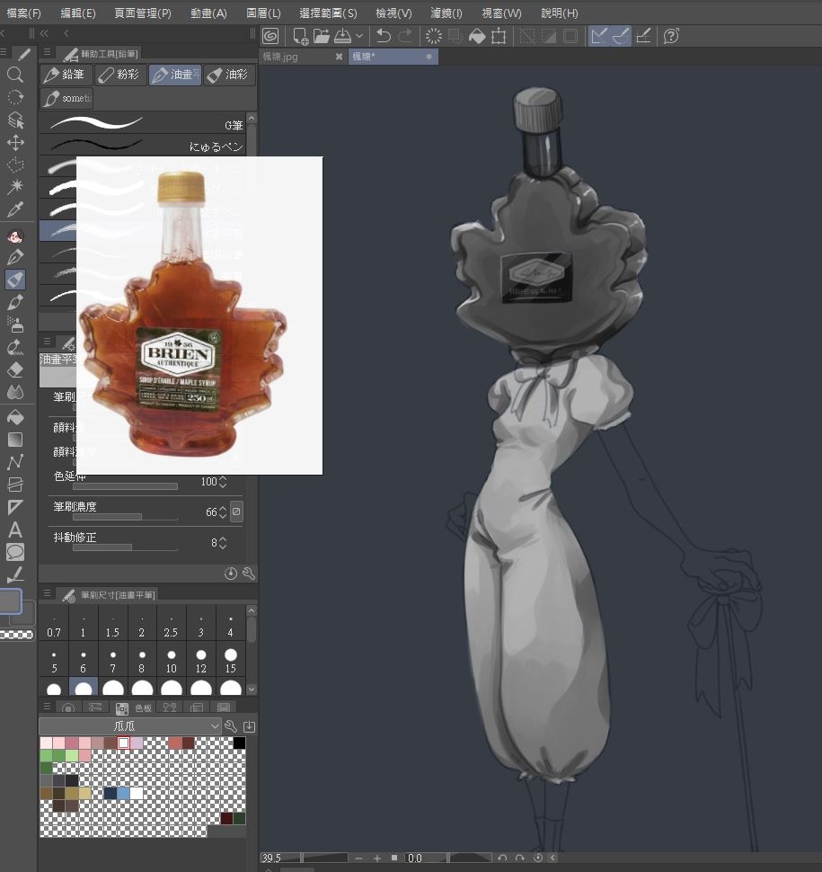The image size is (822, 872).
Task: Close the 楓糖.jpg tab
Action: coord(339,56)
